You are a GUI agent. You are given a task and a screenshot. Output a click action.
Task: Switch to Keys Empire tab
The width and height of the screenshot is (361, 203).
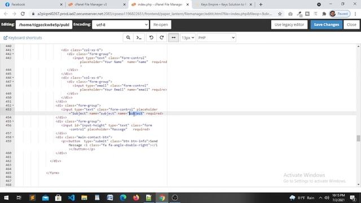click(222, 5)
